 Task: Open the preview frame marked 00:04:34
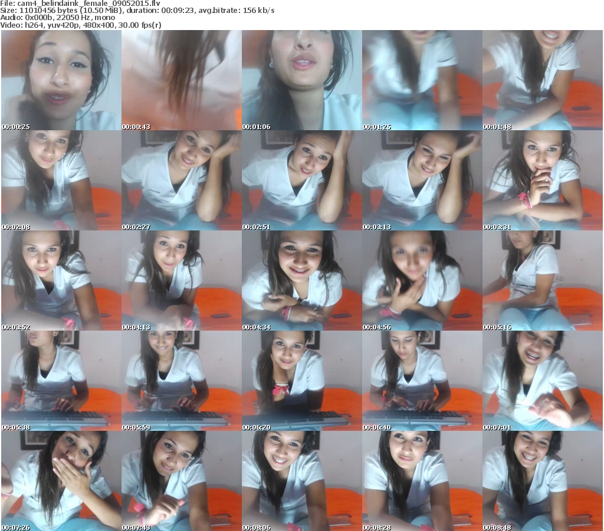click(x=301, y=281)
